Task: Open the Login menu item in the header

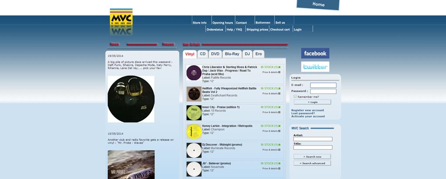Action: (x=297, y=30)
